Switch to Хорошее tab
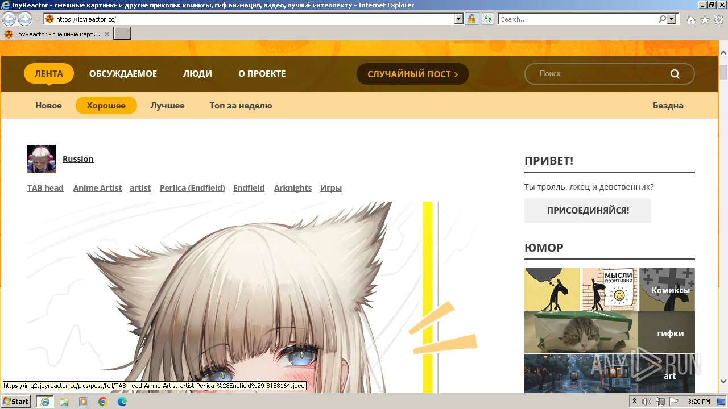The height and width of the screenshot is (409, 728). point(106,106)
